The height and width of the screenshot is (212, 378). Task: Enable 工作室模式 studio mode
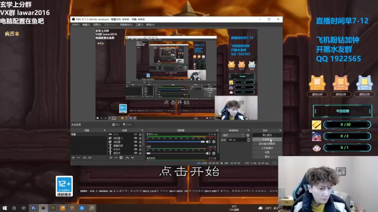(x=267, y=148)
